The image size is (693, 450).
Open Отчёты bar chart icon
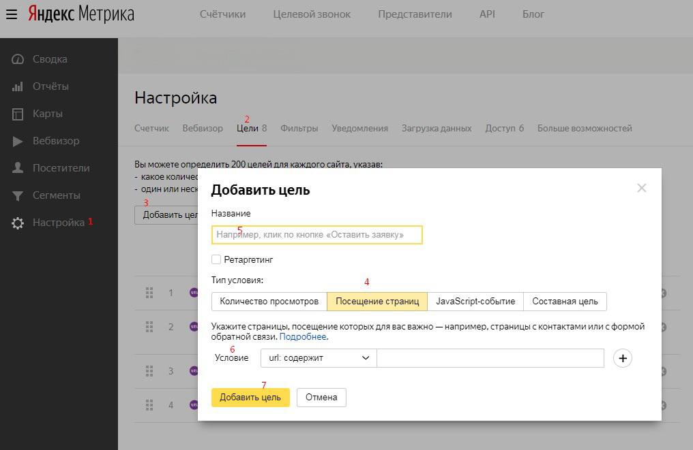18,86
